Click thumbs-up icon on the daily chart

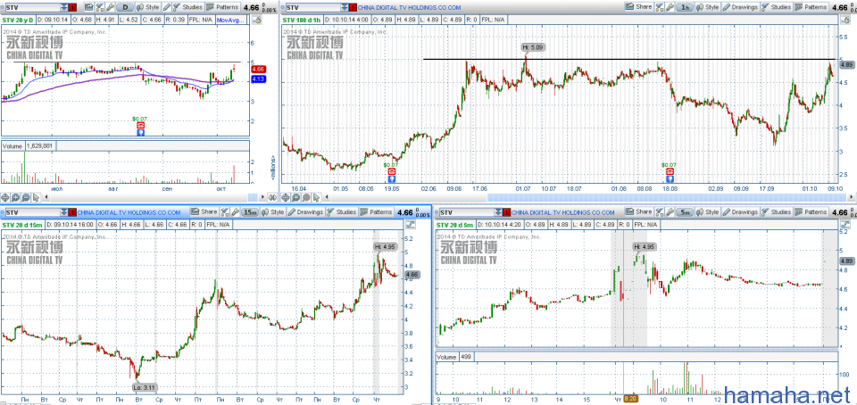pyautogui.click(x=256, y=19)
